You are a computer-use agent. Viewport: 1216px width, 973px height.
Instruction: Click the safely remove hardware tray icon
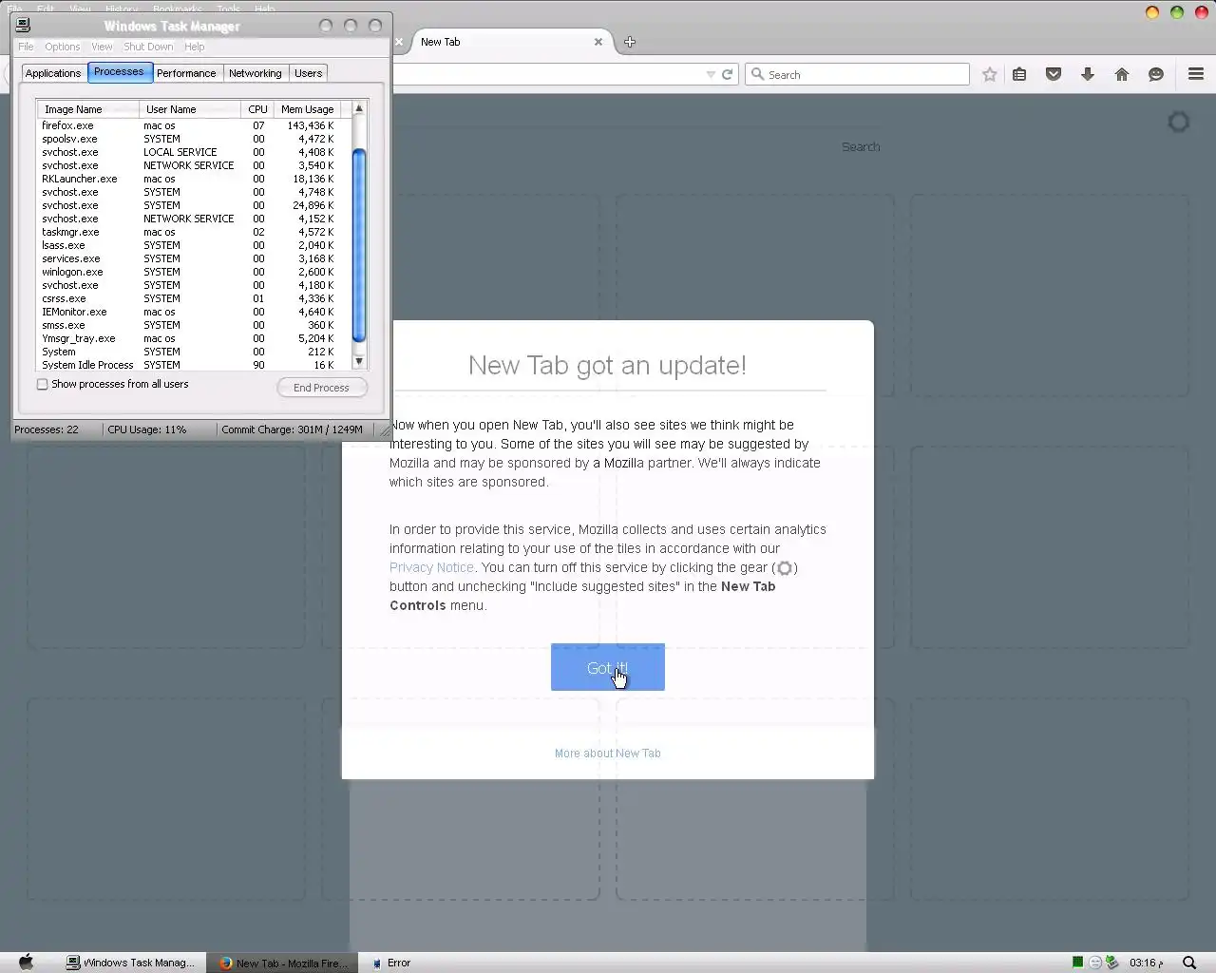[1111, 963]
